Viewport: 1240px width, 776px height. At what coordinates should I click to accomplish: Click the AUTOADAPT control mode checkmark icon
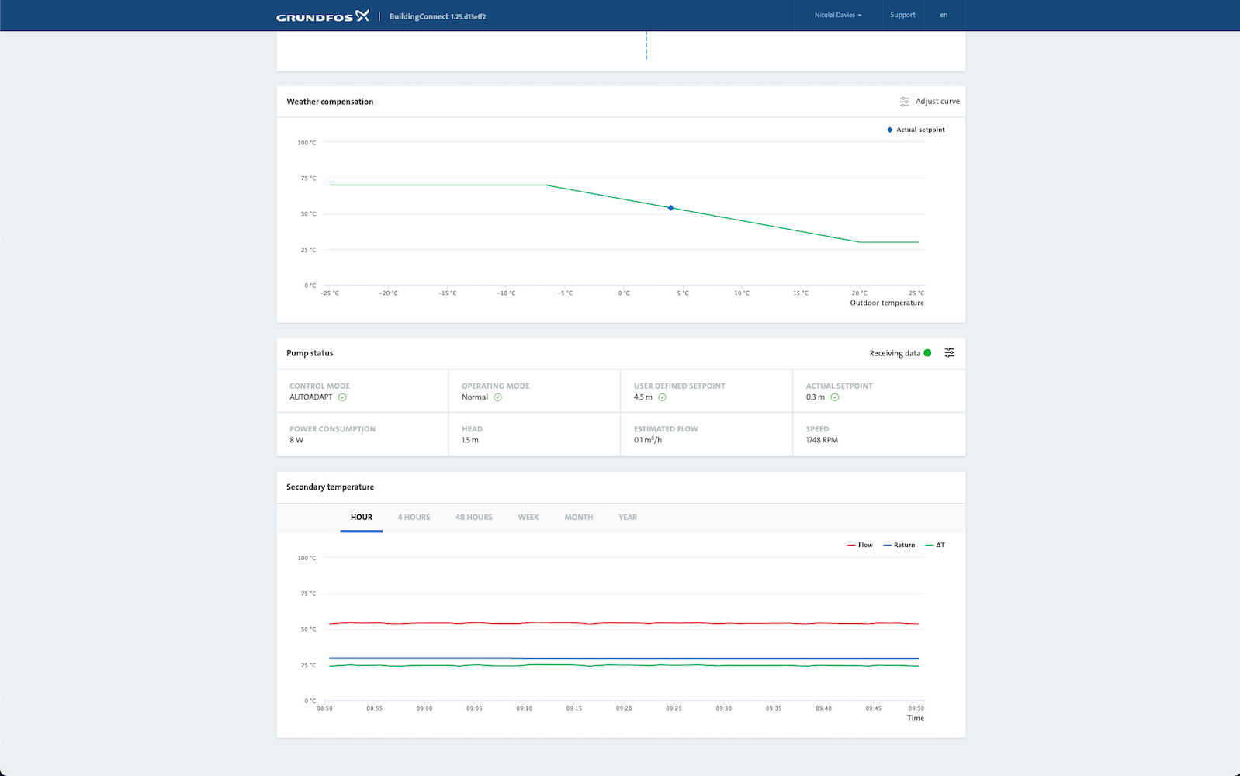pyautogui.click(x=342, y=397)
